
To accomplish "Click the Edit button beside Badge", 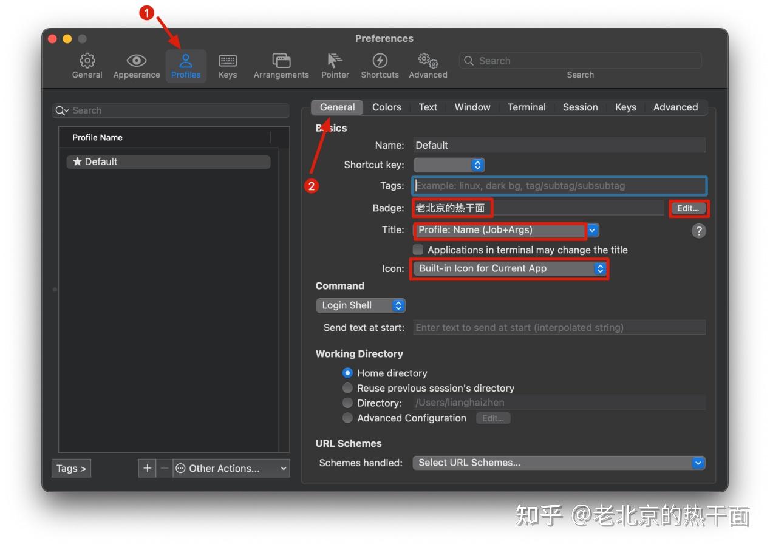I will click(688, 208).
